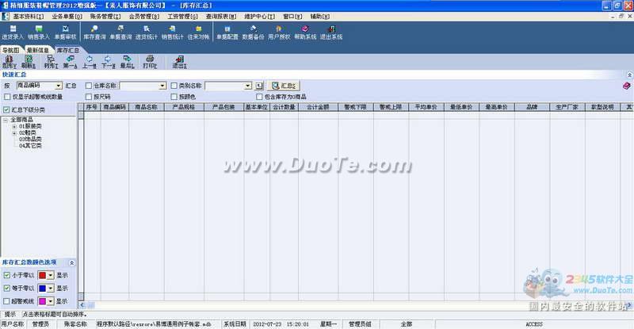This screenshot has height=329, width=634.
Task: Check the 包含库存为0商品 option
Action: point(258,96)
